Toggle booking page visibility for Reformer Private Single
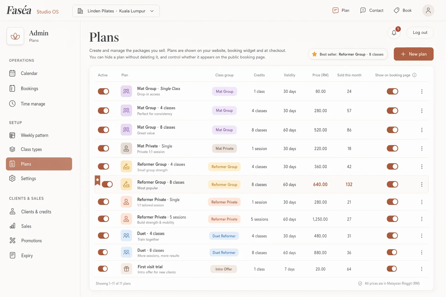 (392, 202)
